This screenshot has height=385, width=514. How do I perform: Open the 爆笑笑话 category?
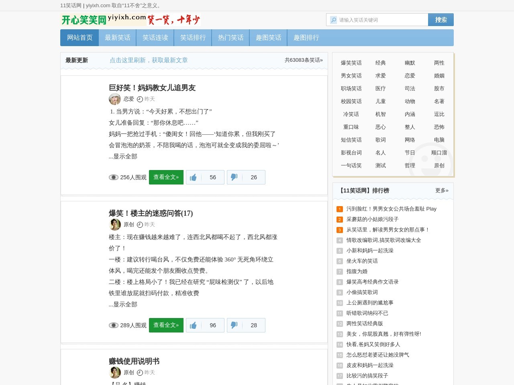click(x=351, y=63)
